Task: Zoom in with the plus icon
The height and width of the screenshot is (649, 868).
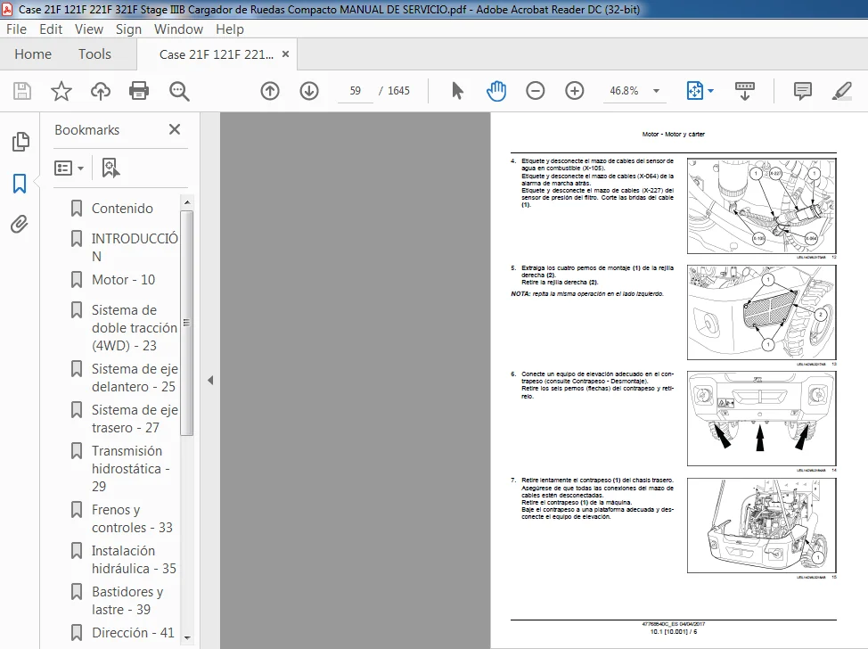Action: click(x=575, y=91)
